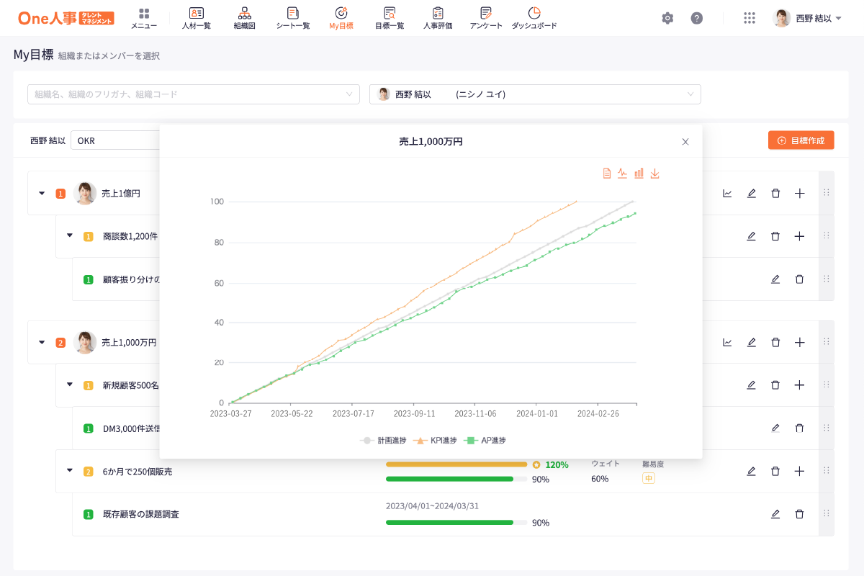Go to 組織図 in top navigation
The width and height of the screenshot is (864, 576).
244,18
